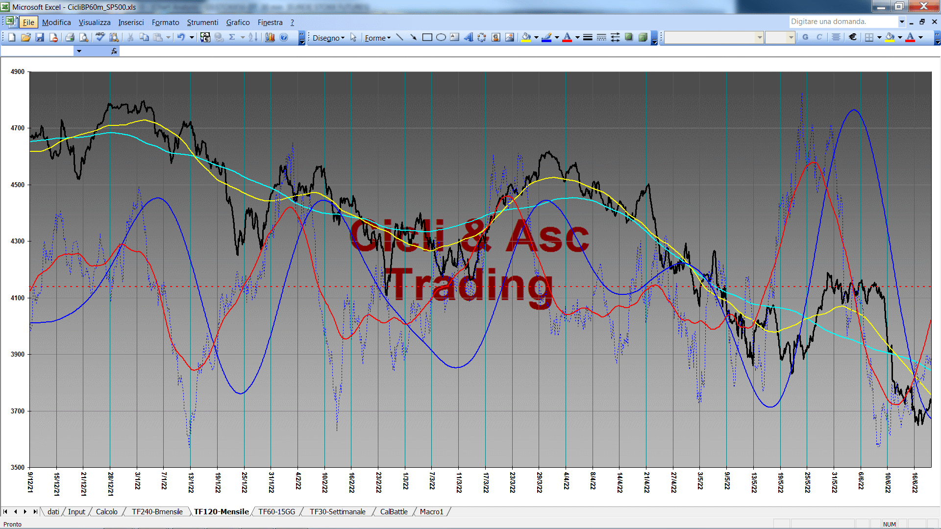Insert a Text Box from drawing toolbar
The image size is (941, 529).
pos(455,38)
